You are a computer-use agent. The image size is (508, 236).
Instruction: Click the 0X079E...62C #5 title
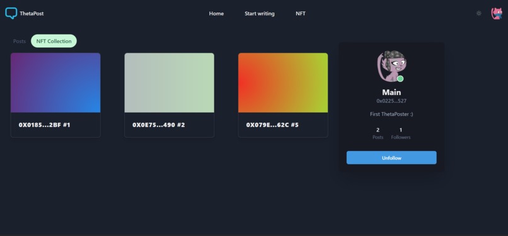point(272,125)
